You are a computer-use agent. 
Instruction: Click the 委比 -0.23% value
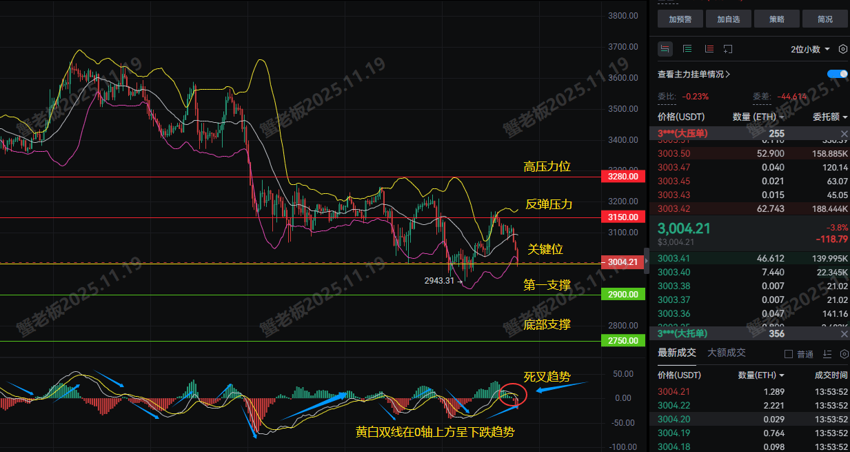tap(696, 96)
